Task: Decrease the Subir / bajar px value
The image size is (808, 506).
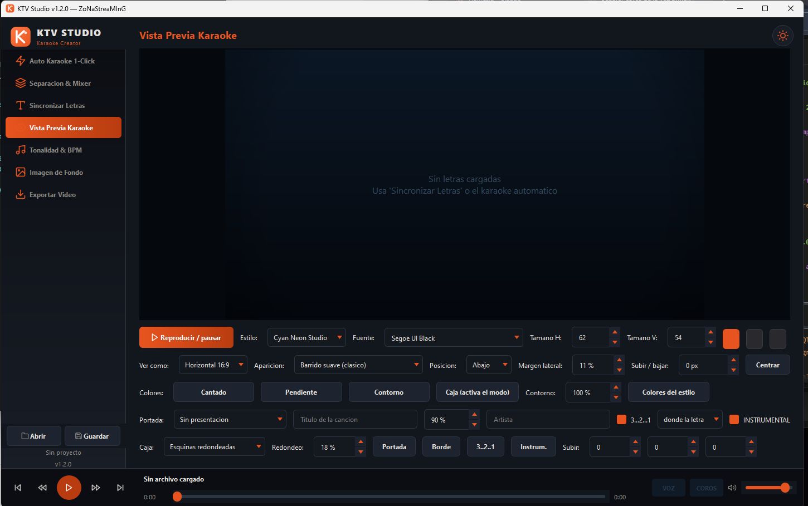Action: pyautogui.click(x=733, y=370)
